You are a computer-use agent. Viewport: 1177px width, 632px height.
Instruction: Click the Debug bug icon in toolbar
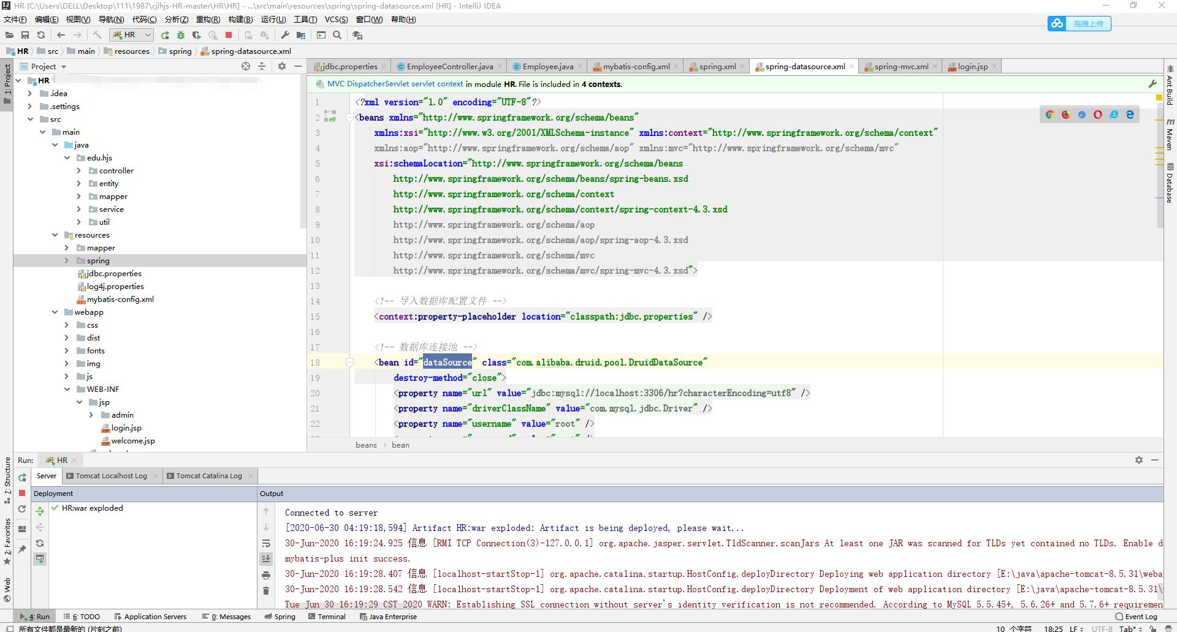pos(181,36)
